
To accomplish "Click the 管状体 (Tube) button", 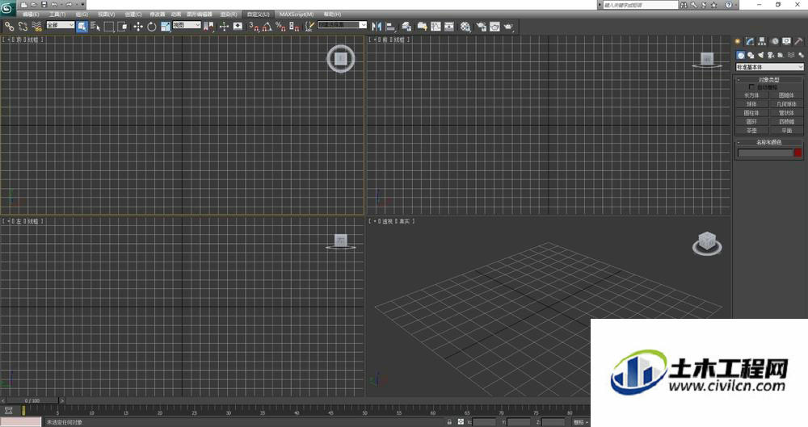I will point(786,113).
